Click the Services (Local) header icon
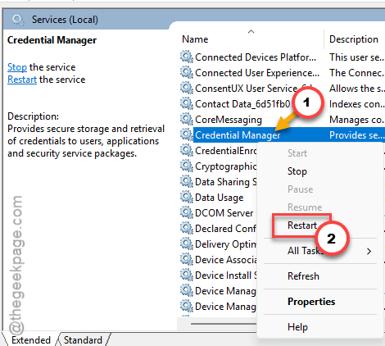This screenshot has width=385, height=346. (x=18, y=20)
